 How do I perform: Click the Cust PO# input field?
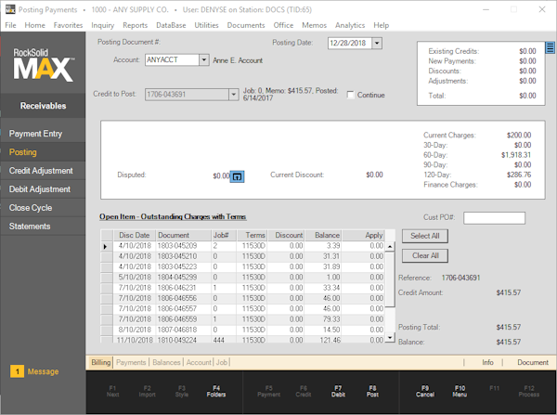tap(494, 218)
